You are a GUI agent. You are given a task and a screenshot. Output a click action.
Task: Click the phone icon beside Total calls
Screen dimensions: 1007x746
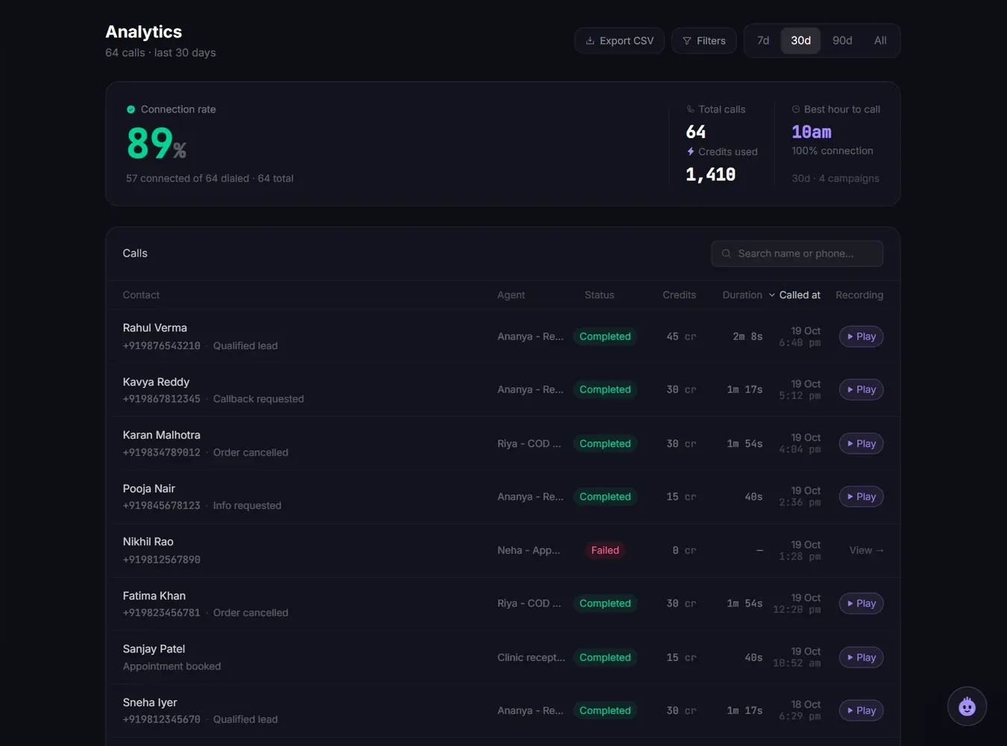[x=690, y=110]
